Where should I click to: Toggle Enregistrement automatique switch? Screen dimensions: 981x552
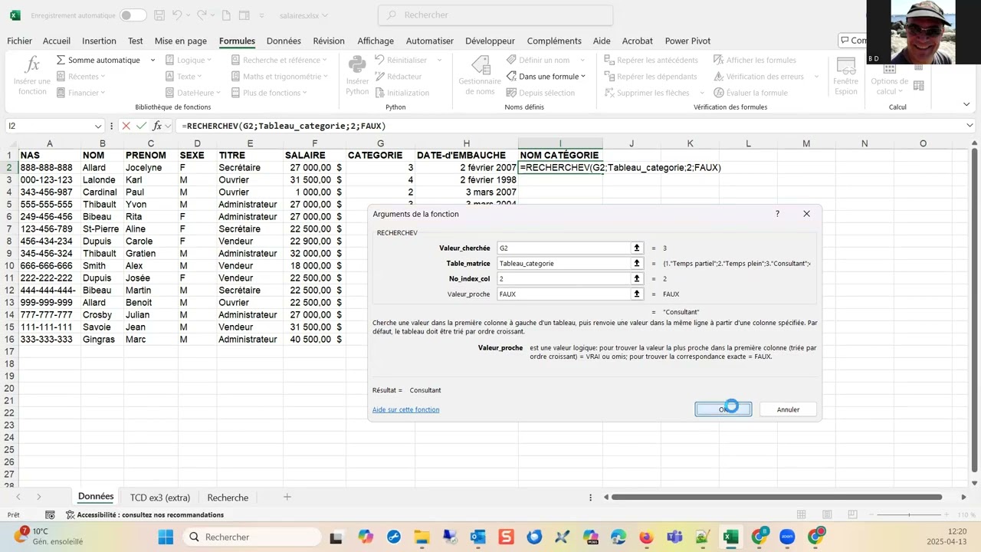click(x=133, y=15)
